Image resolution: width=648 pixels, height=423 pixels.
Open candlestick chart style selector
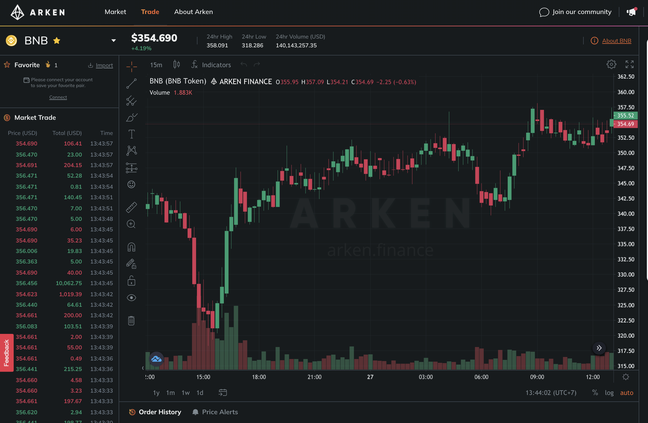coord(176,64)
